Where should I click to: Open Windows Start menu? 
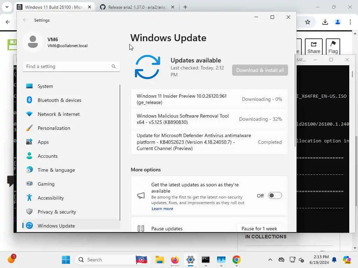66,260
